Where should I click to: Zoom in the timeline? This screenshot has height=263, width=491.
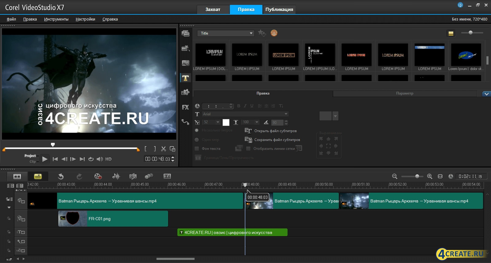click(430, 176)
